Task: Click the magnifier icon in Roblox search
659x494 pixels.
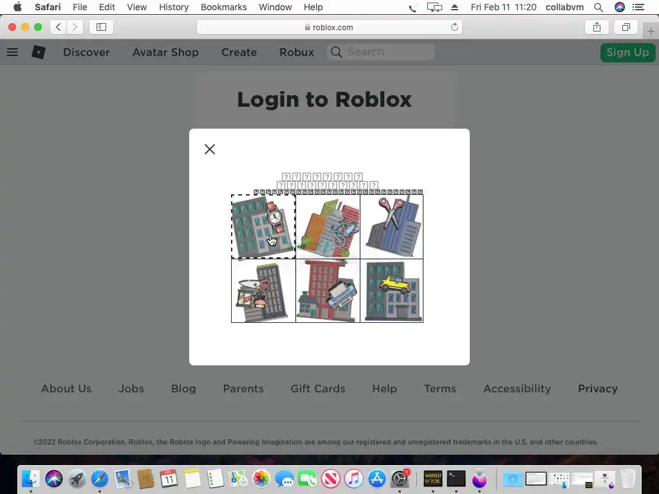Action: tap(336, 52)
